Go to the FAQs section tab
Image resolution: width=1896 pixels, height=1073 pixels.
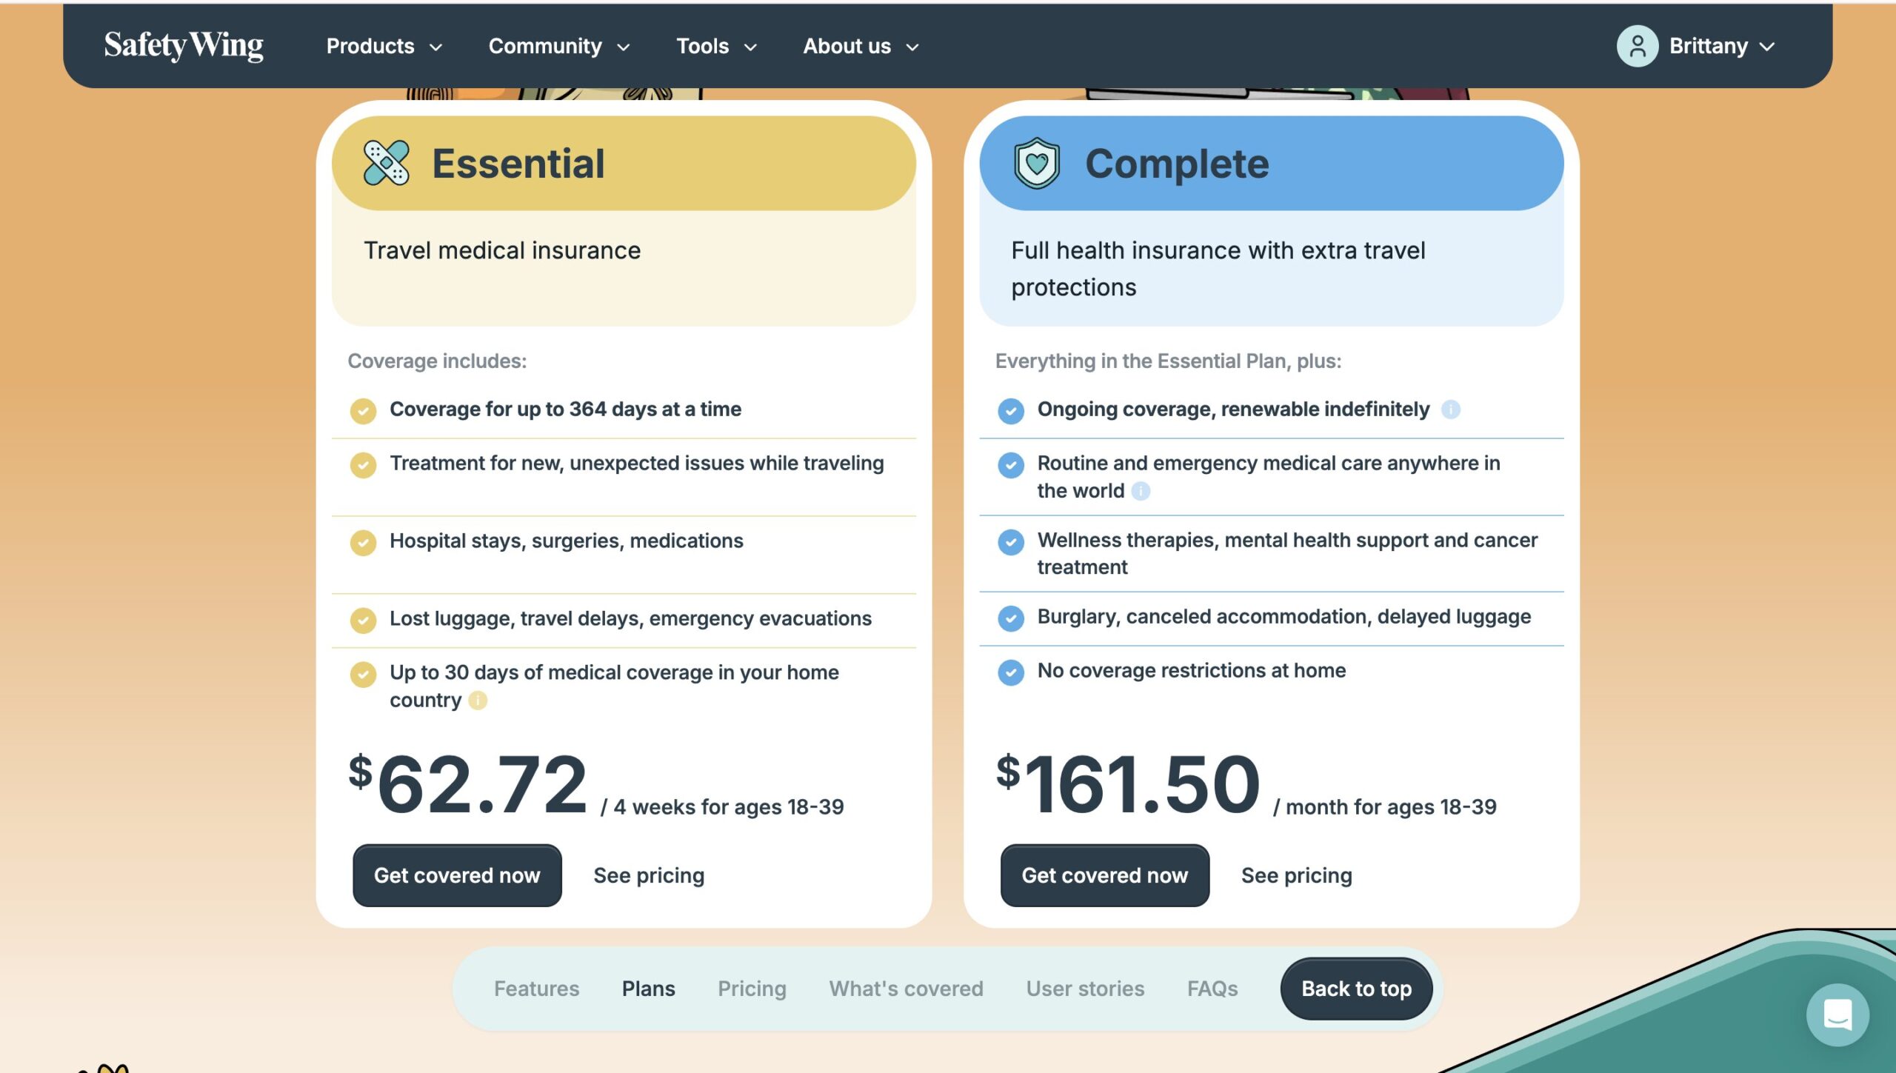point(1212,989)
